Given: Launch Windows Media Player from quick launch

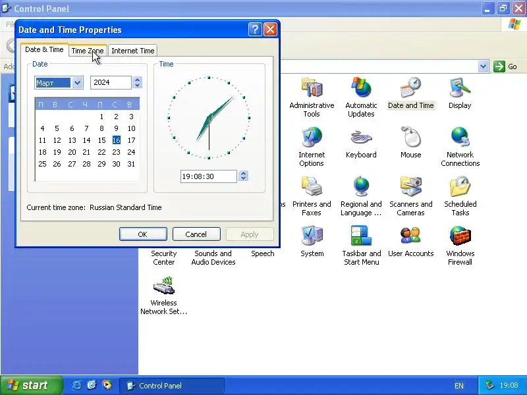Looking at the screenshot, I should coord(107,385).
